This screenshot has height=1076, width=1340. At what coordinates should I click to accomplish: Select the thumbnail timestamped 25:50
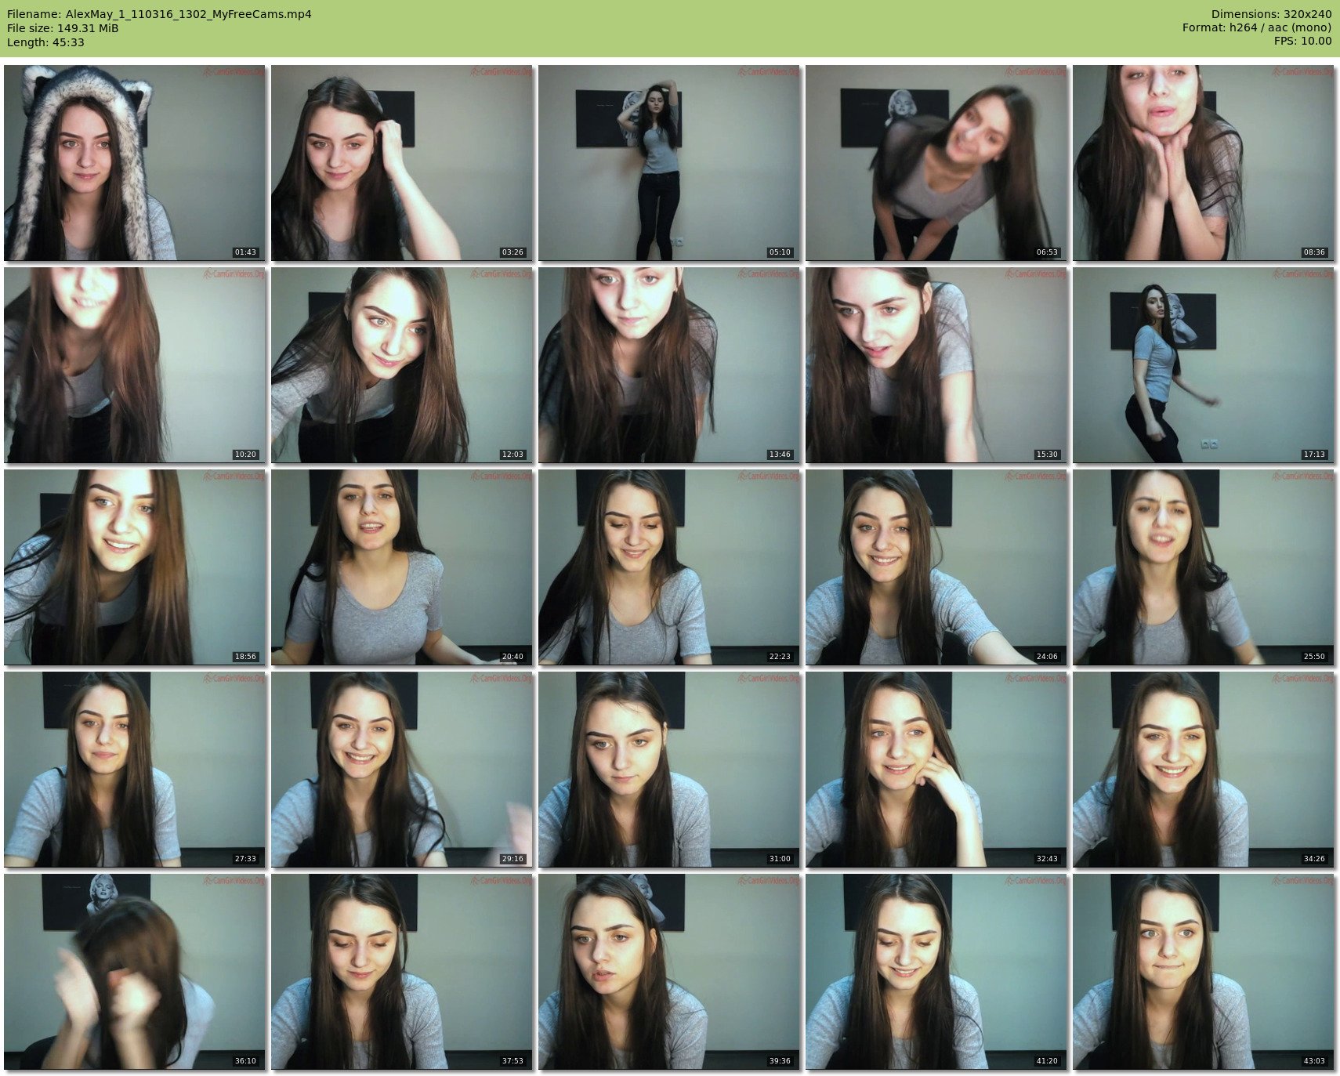1204,567
